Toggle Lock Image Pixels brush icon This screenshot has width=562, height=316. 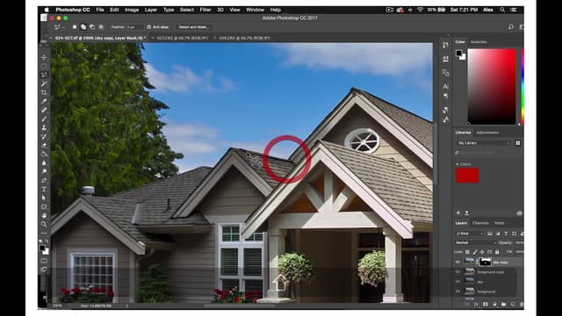[475, 252]
